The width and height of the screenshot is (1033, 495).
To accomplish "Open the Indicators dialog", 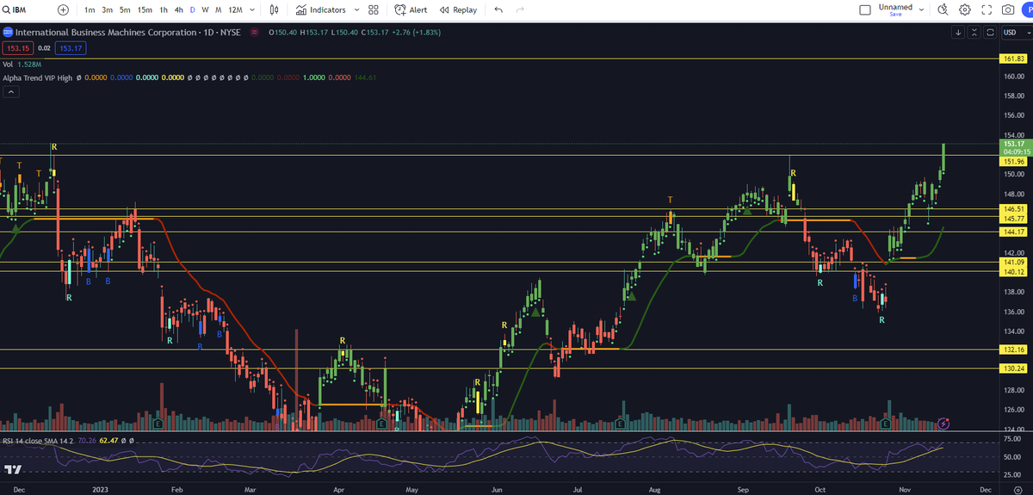I will pyautogui.click(x=320, y=10).
